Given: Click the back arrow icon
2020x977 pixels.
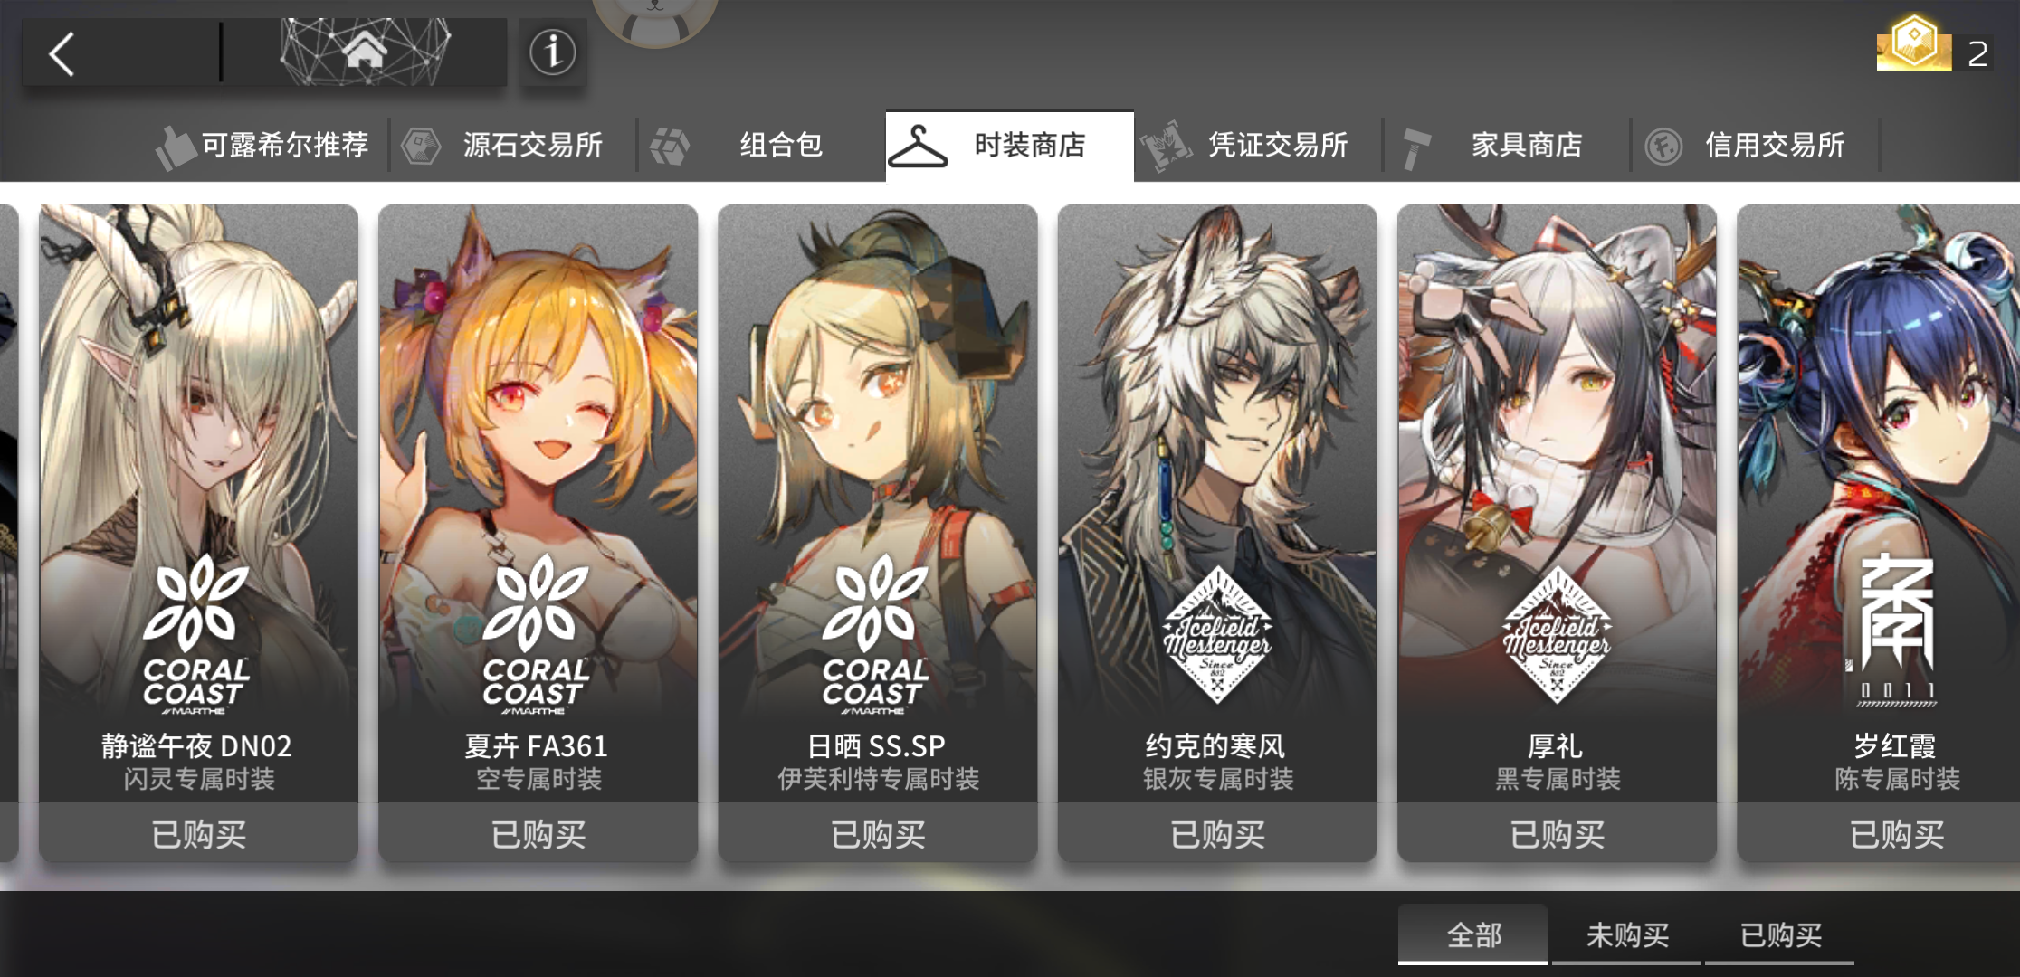Looking at the screenshot, I should 62,54.
